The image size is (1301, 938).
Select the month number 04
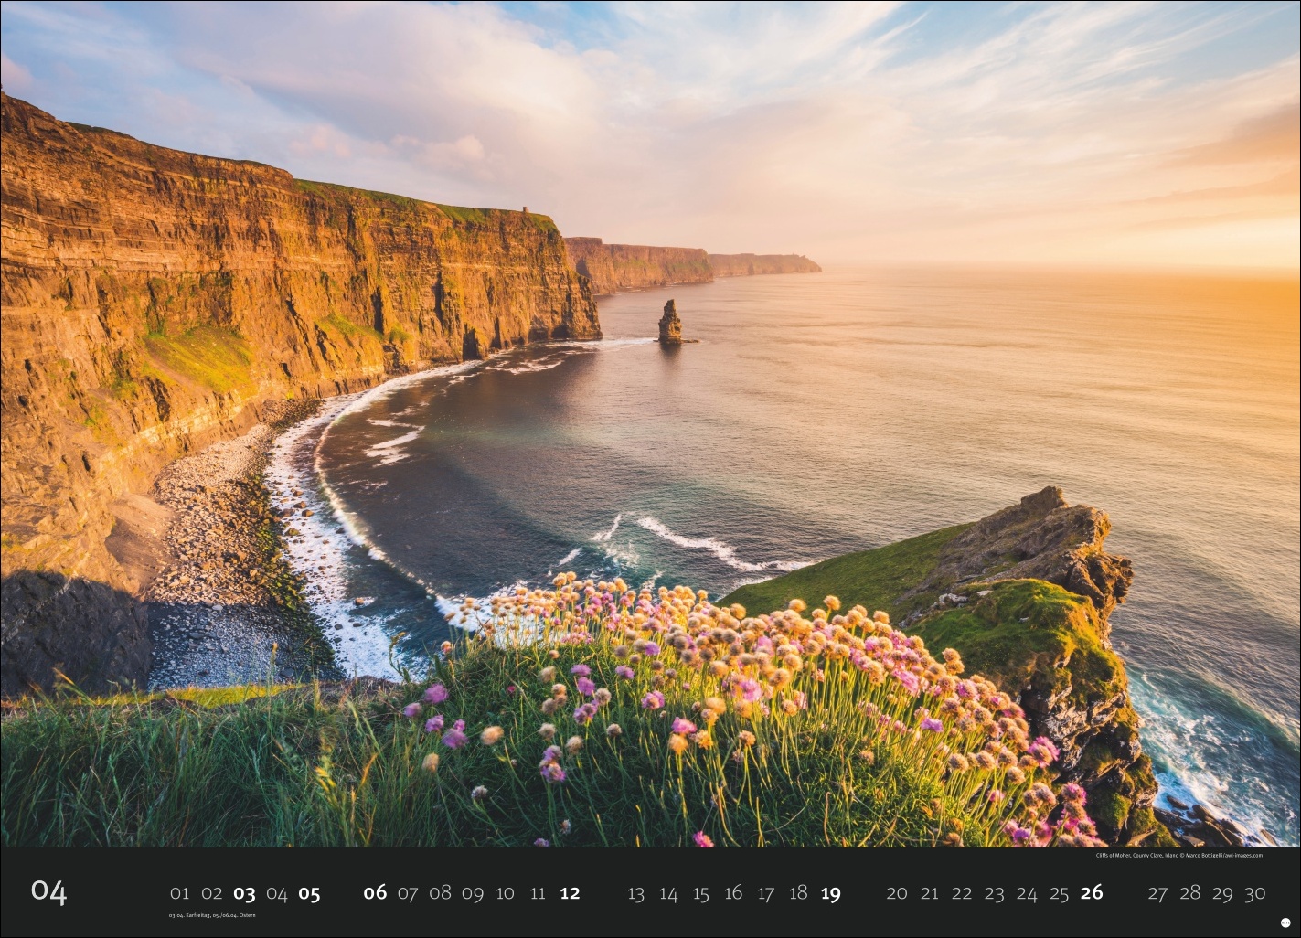[48, 891]
